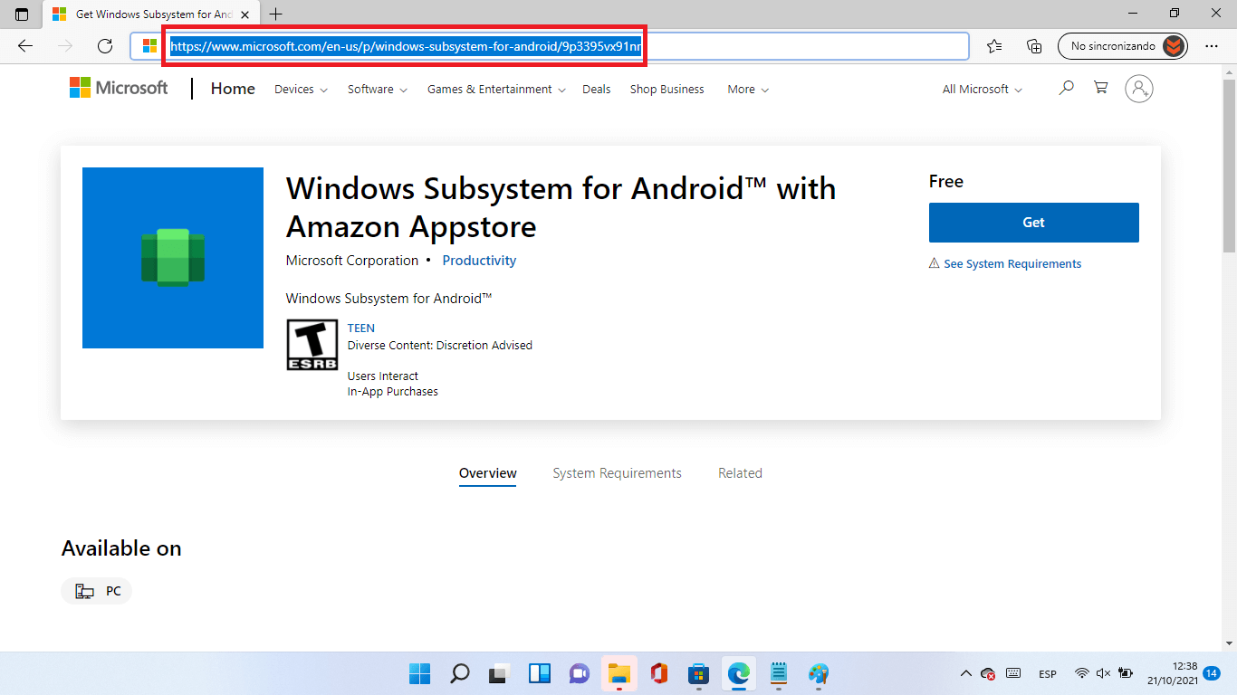Click the muted volume tray icon

1103,674
